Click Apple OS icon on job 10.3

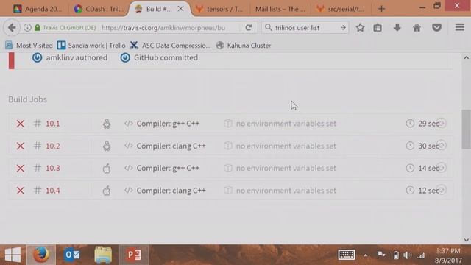[x=107, y=168]
